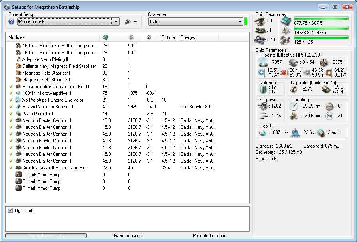
Task: Toggle the 'Arbalest' Assault Missile Launcher checkmark
Action: [11, 168]
